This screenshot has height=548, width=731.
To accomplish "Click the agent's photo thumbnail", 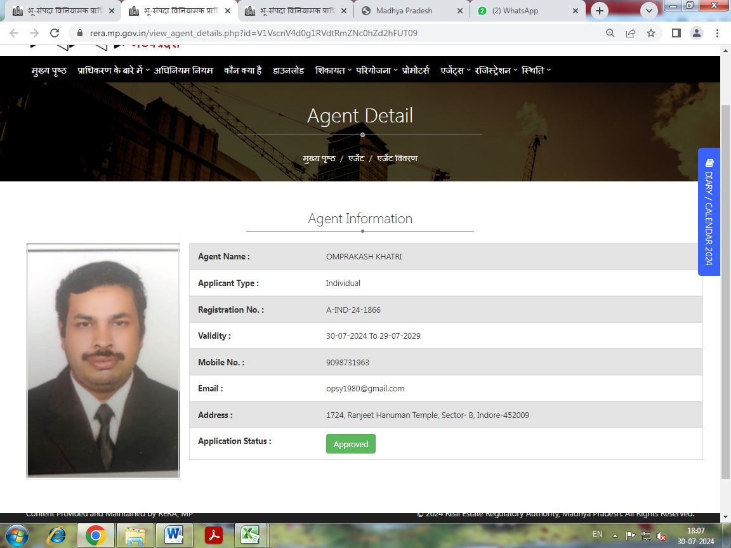I will coord(103,361).
